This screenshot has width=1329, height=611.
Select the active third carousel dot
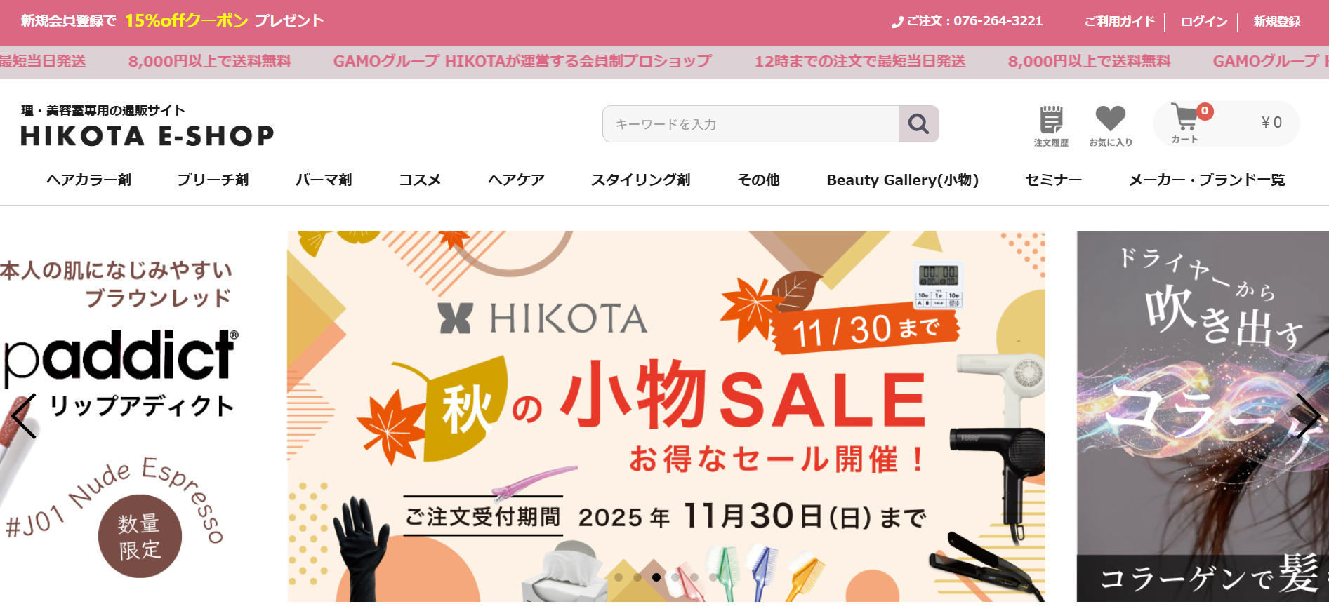tap(656, 577)
